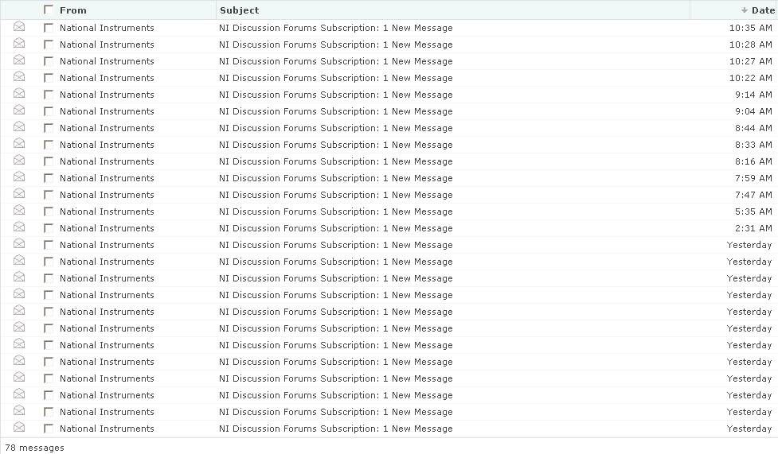Check the box for 10:28 AM message
778x454 pixels.
click(48, 45)
